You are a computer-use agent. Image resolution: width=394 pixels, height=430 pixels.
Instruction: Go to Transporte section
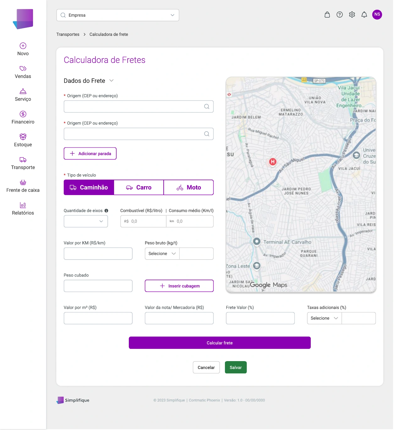[x=23, y=163]
